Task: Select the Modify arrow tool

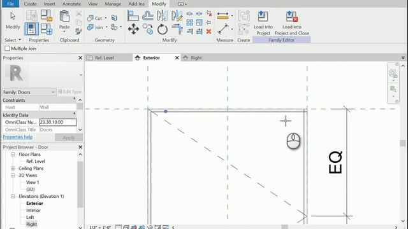Action: [13, 20]
